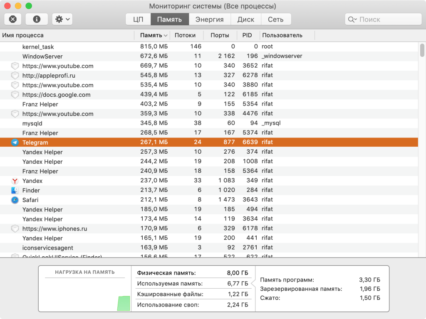Click shield icon next to https://www.iphones.ru
This screenshot has width=426, height=319.
click(x=15, y=229)
